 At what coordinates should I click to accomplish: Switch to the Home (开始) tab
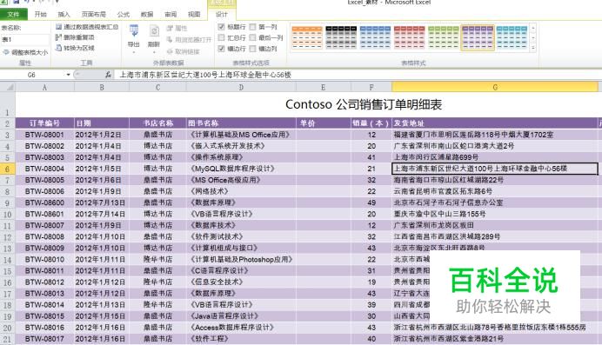[40, 14]
